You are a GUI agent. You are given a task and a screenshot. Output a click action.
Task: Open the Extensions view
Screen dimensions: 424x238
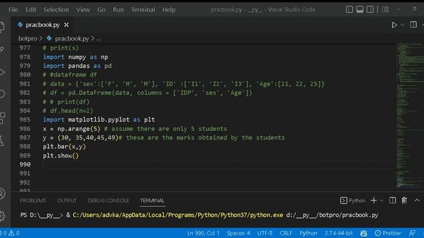tap(1, 118)
